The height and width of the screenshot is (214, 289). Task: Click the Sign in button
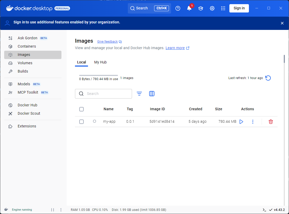pyautogui.click(x=239, y=8)
